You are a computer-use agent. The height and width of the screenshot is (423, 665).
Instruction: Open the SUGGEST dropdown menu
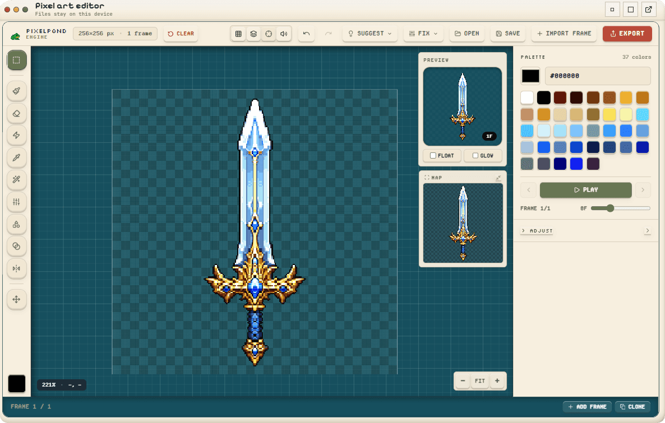[x=370, y=34]
